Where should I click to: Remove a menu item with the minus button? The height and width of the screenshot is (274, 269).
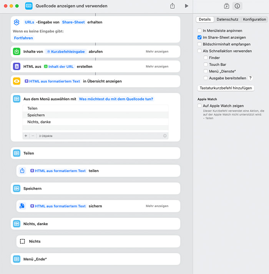point(33,136)
